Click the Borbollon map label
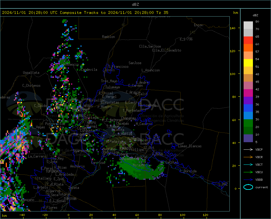Screen dimensions: 271x219 [x=97, y=100]
